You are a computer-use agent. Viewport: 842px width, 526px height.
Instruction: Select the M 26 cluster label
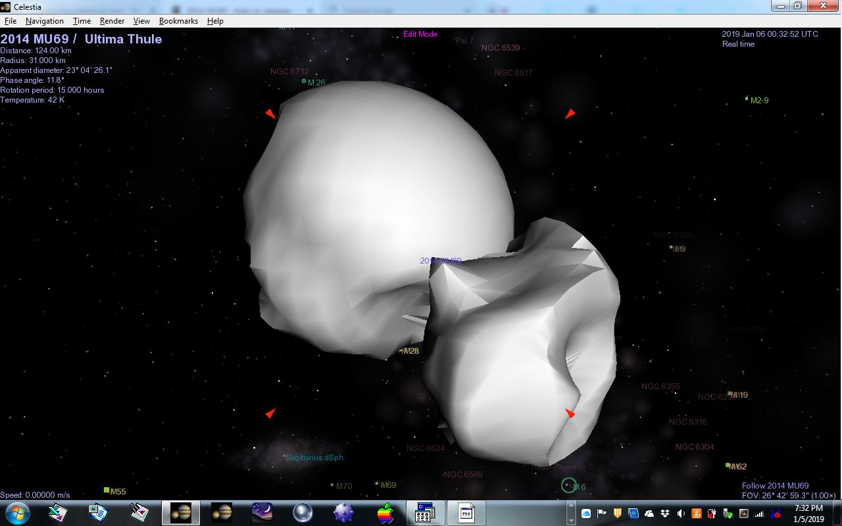(316, 83)
